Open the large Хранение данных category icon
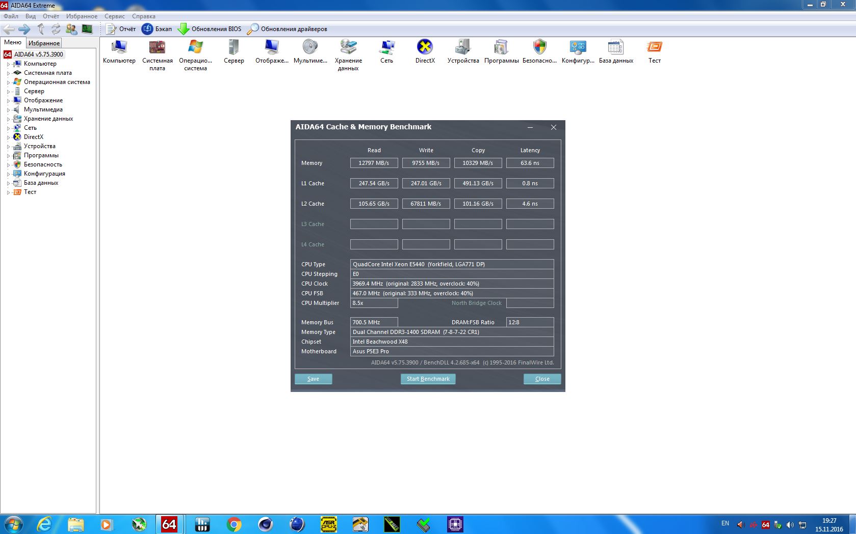The width and height of the screenshot is (856, 534). pos(348,55)
